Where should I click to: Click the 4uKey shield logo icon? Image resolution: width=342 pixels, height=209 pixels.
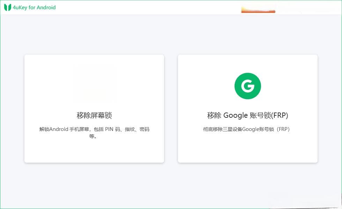[x=8, y=7]
